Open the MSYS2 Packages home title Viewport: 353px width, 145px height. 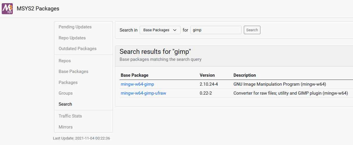tap(38, 9)
